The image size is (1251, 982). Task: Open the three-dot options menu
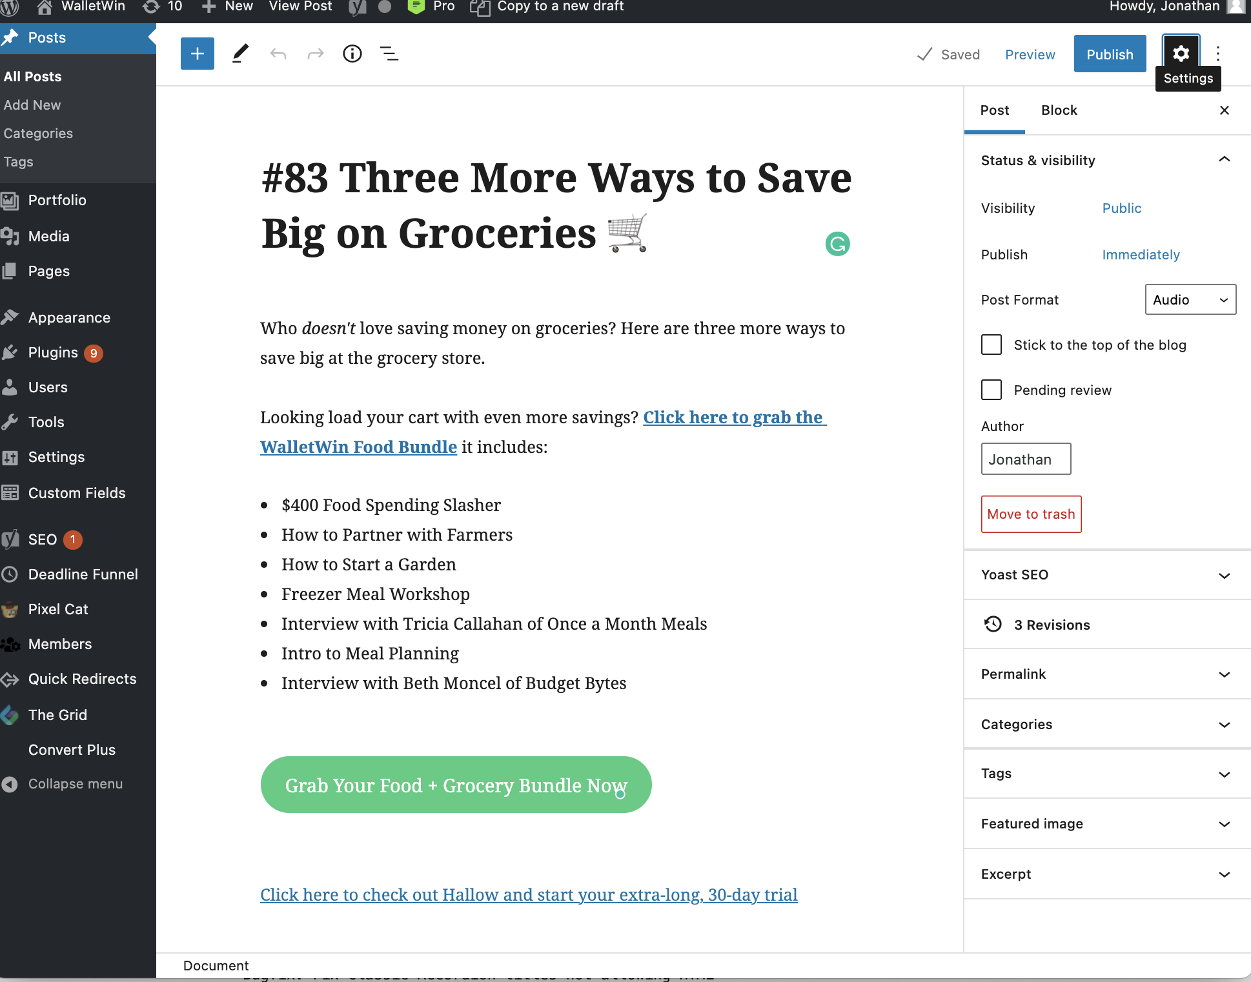(1218, 54)
